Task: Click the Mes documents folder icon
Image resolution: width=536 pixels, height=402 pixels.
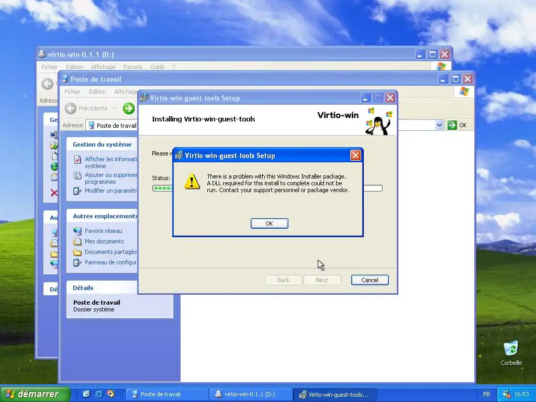Action: pos(77,242)
